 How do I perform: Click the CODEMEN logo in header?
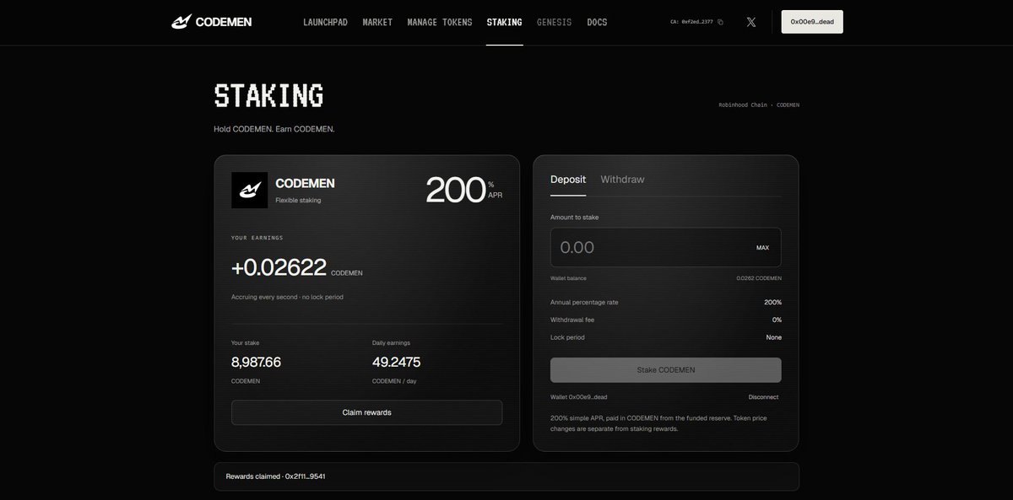tap(211, 22)
